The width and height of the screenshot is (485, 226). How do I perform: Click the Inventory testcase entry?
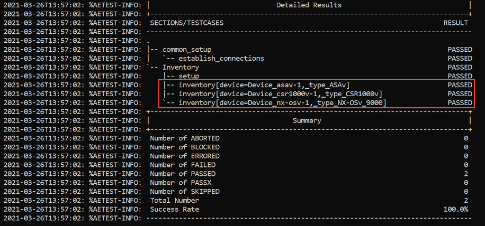[181, 68]
